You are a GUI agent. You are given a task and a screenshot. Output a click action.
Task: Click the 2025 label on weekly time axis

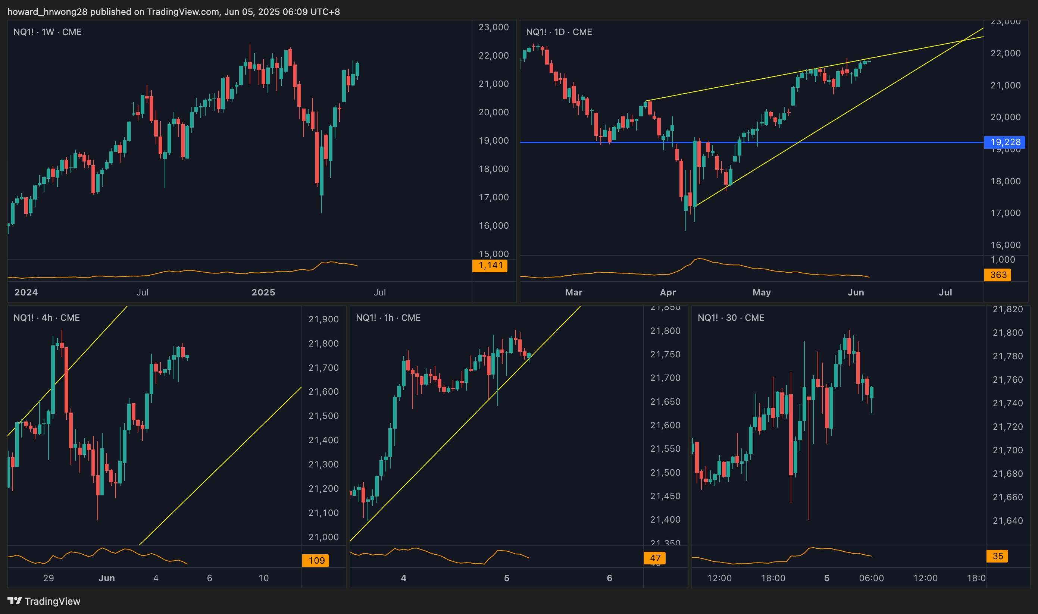tap(263, 292)
